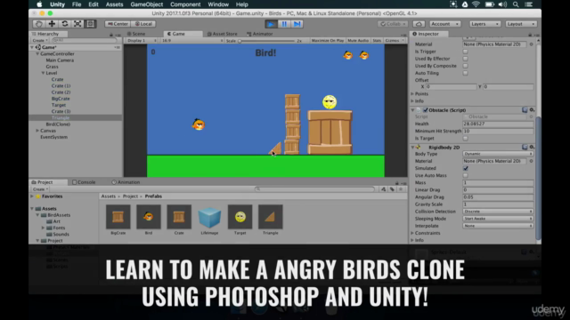This screenshot has width=570, height=320.
Task: Open the Component menu
Action: point(185,4)
